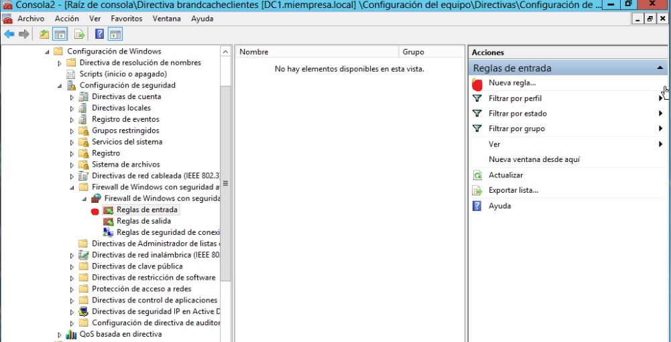Click the blue Back arrow in toolbar
The image size is (671, 342).
click(x=9, y=34)
